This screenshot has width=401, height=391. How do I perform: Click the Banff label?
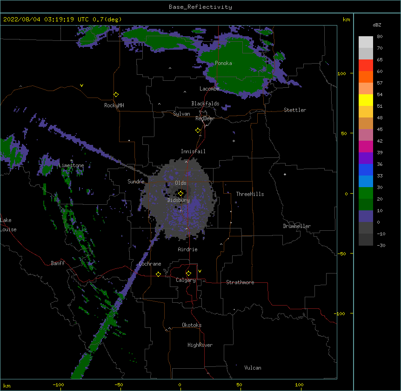tap(58, 263)
